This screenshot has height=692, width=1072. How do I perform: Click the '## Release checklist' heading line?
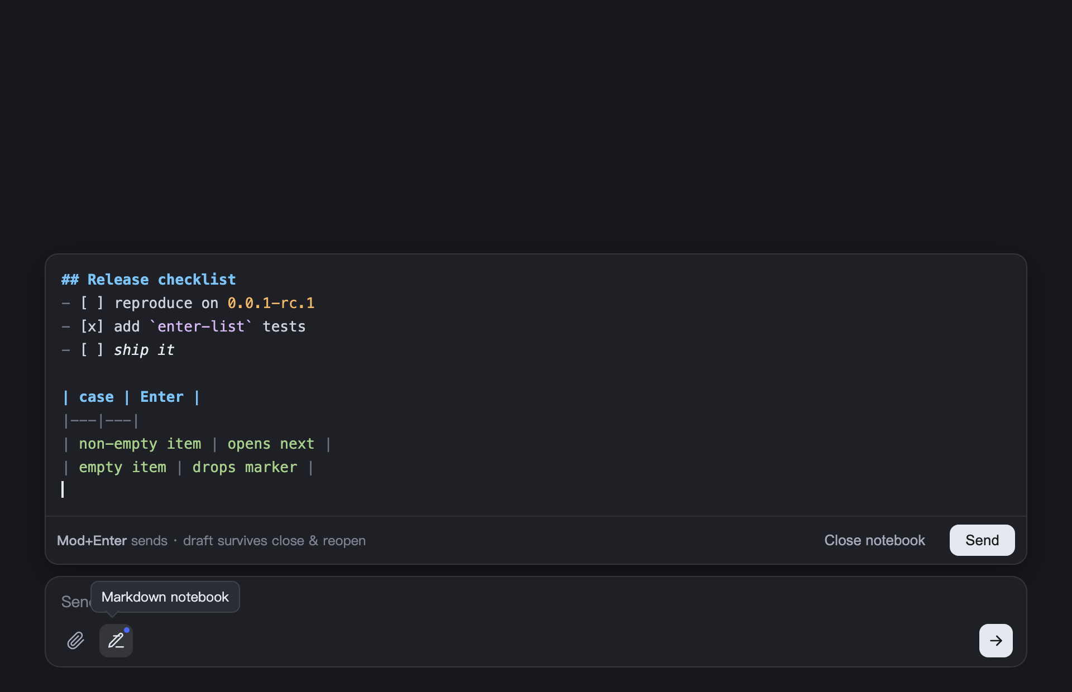[x=149, y=280]
